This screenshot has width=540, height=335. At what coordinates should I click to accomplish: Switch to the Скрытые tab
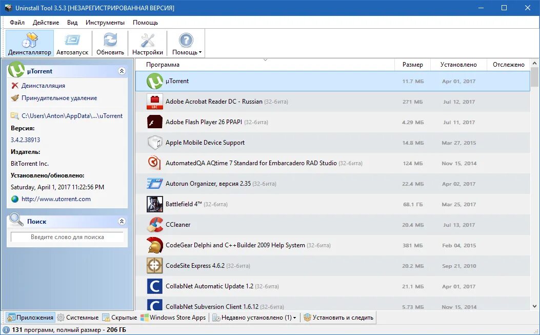tap(120, 318)
